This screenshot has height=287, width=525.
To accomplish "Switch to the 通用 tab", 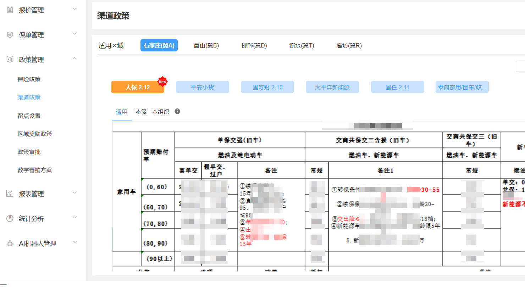I will coord(122,112).
